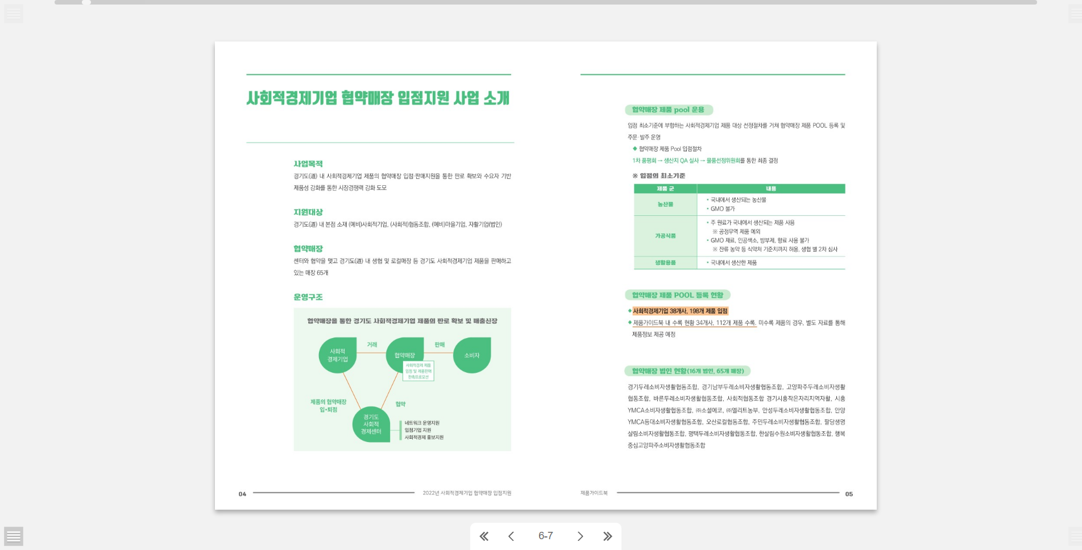The width and height of the screenshot is (1082, 550).
Task: Click the 협약매장 법인 현황 heading badge
Action: 687,371
